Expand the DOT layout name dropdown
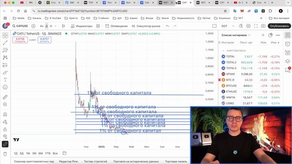The height and width of the screenshot is (164, 292). [x=233, y=26]
